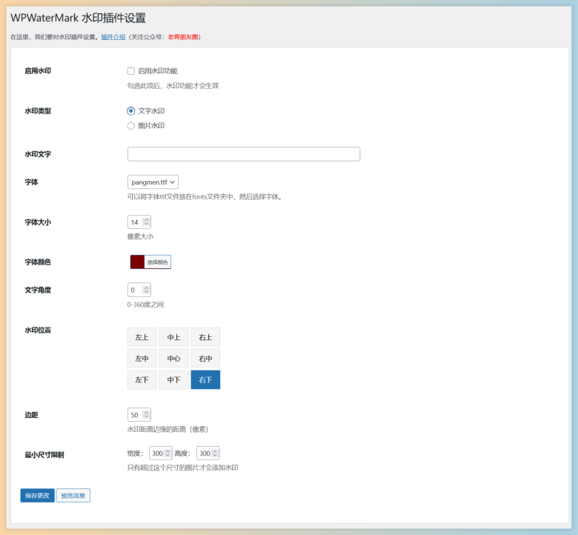Click the 像素大小 hint text

140,236
